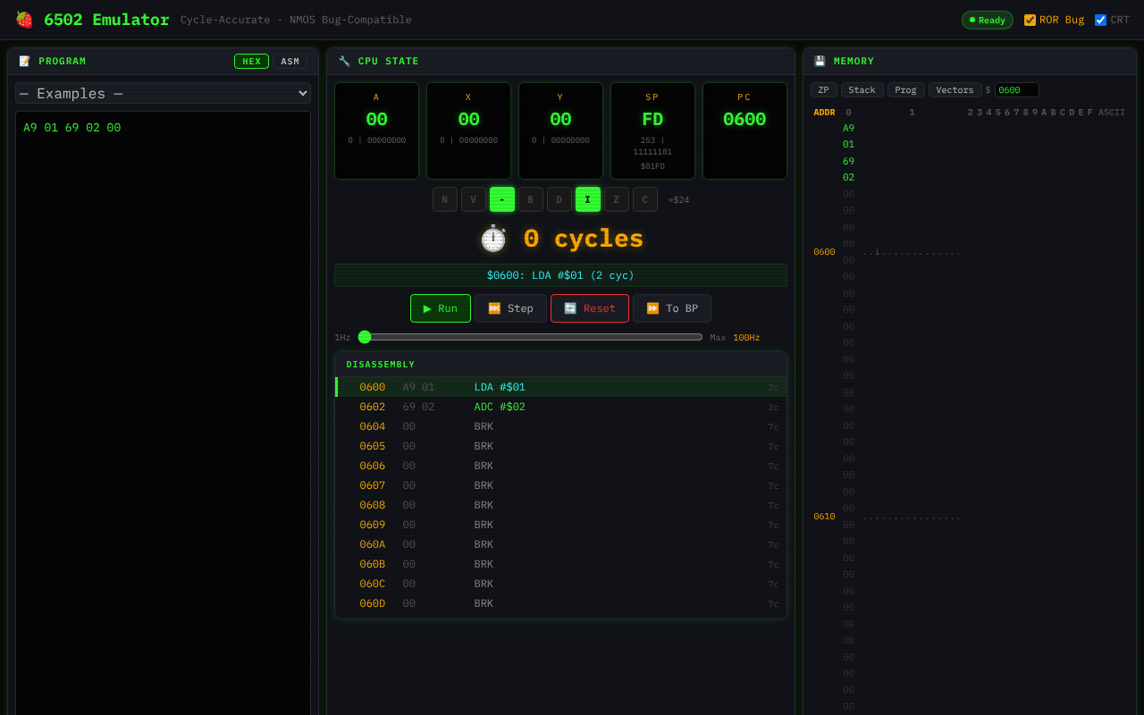Image resolution: width=1144 pixels, height=715 pixels.
Task: Toggle the Z zero flag
Action: [617, 199]
